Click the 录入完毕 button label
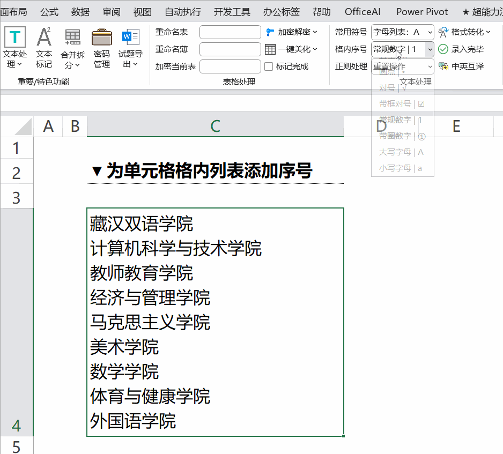 (468, 49)
